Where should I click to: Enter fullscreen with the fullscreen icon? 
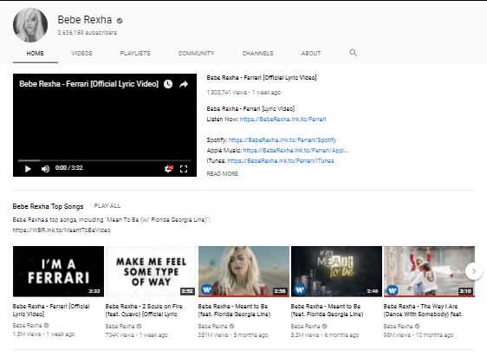(184, 169)
